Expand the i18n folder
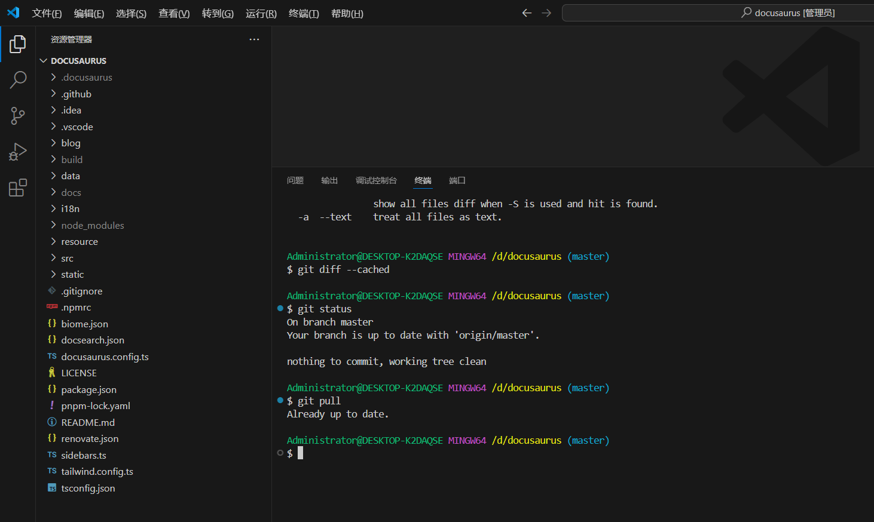The height and width of the screenshot is (522, 874). coord(53,208)
